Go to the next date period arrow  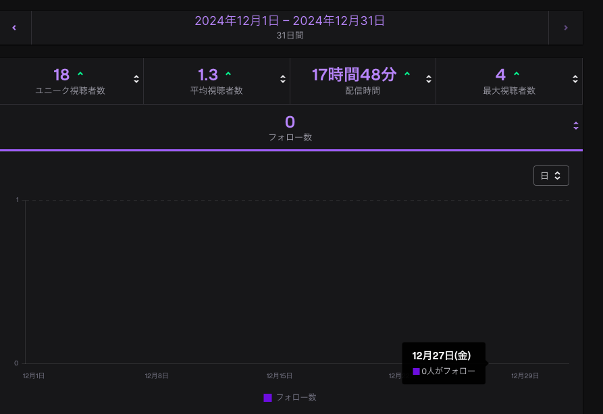(x=565, y=28)
